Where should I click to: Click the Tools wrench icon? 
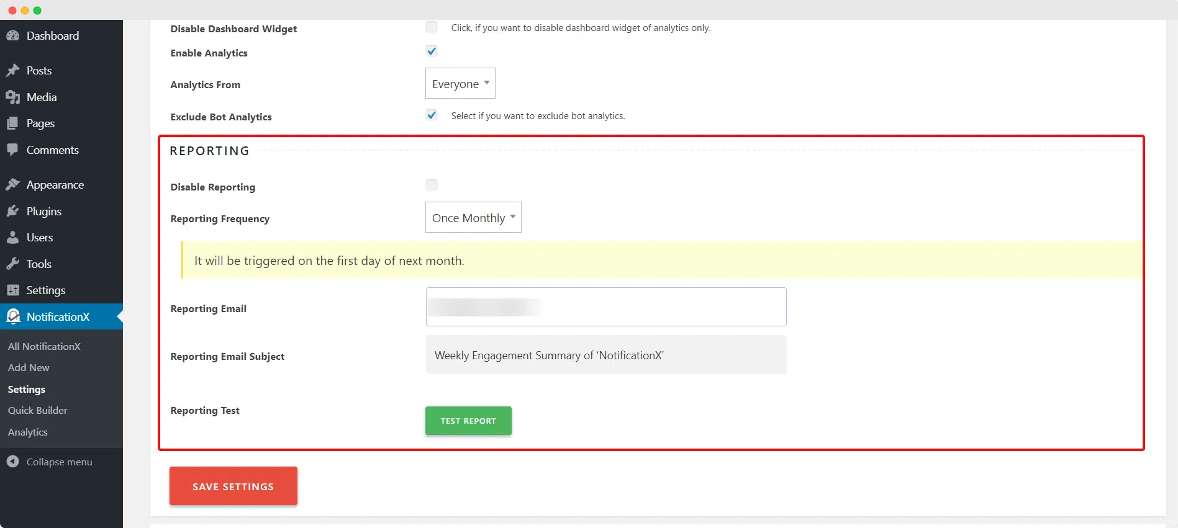[x=13, y=264]
